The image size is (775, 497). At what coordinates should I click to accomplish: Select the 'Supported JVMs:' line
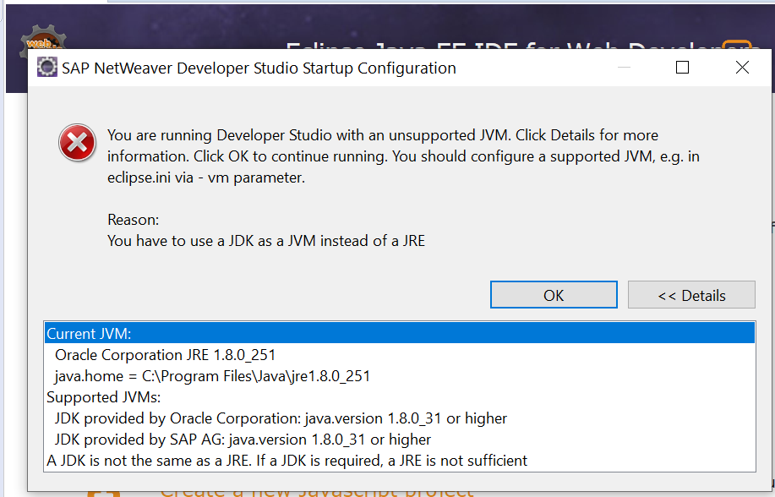[x=400, y=397]
